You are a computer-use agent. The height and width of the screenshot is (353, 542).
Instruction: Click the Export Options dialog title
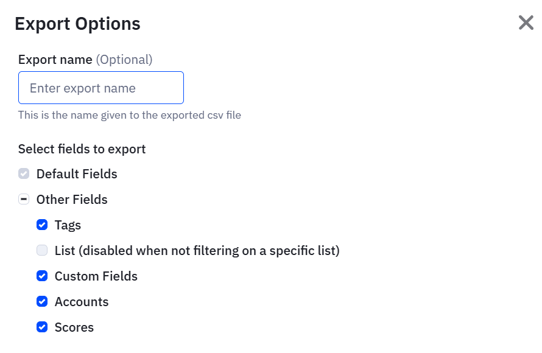point(79,24)
